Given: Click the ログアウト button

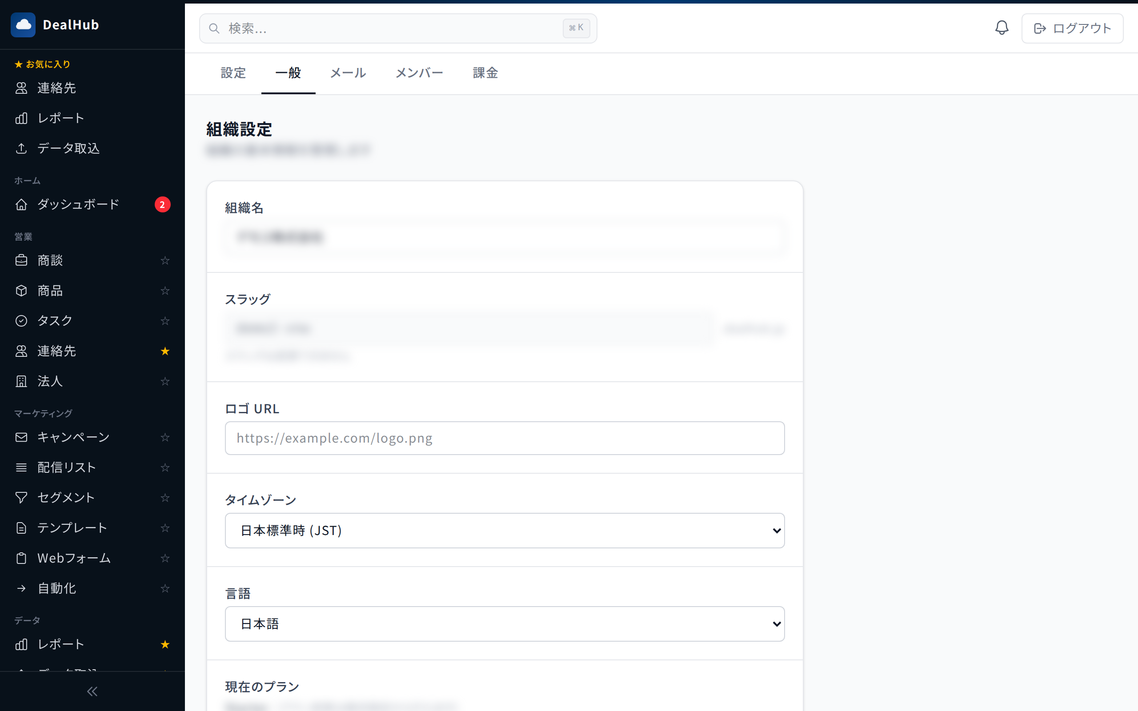Looking at the screenshot, I should click(x=1072, y=28).
